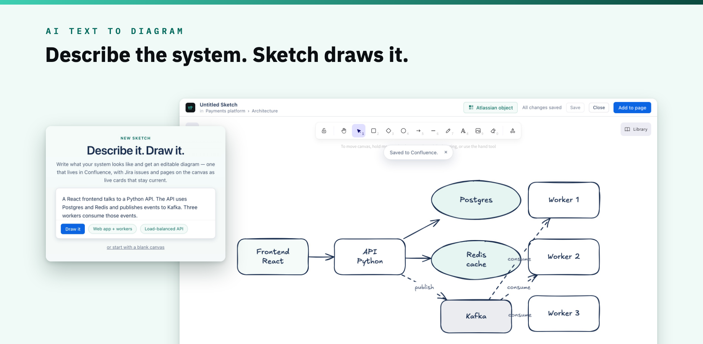The width and height of the screenshot is (703, 344).
Task: Open the Architecture breadcrumb
Action: (265, 111)
